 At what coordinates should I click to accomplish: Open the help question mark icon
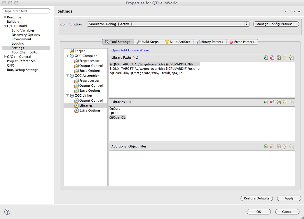click(x=7, y=212)
